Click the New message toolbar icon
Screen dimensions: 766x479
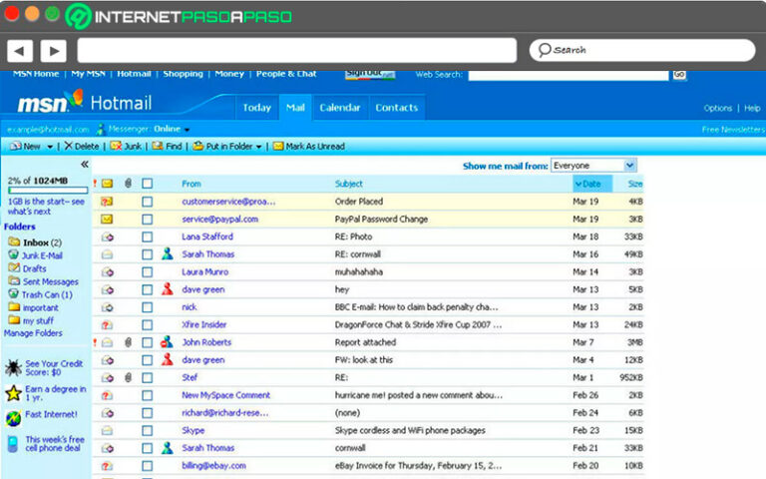pyautogui.click(x=16, y=146)
